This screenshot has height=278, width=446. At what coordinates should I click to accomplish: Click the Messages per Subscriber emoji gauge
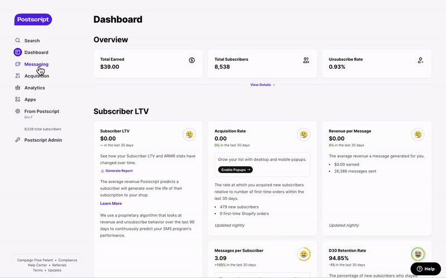click(x=304, y=254)
